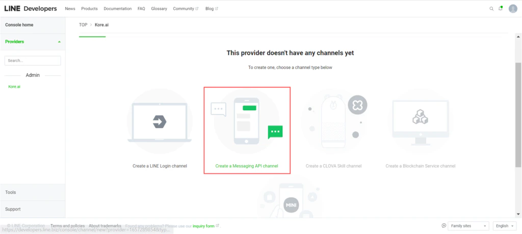The height and width of the screenshot is (234, 522).
Task: Select the Blockchain Service monitor illustration
Action: (x=421, y=122)
